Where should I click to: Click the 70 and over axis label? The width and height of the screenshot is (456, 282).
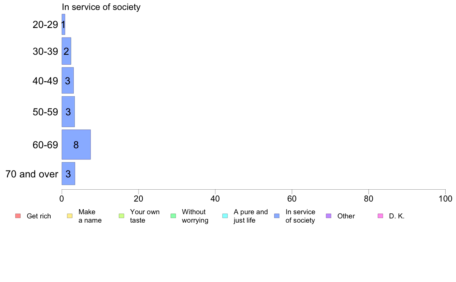[x=32, y=174]
